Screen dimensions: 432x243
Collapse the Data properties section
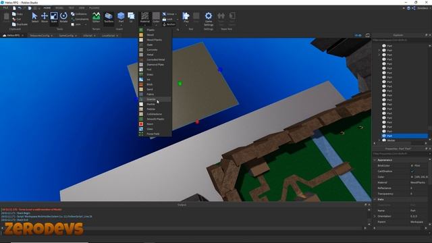[x=375, y=199]
